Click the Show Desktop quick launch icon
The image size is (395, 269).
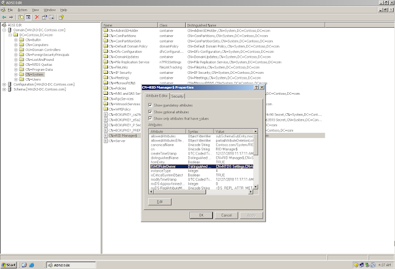(24, 265)
